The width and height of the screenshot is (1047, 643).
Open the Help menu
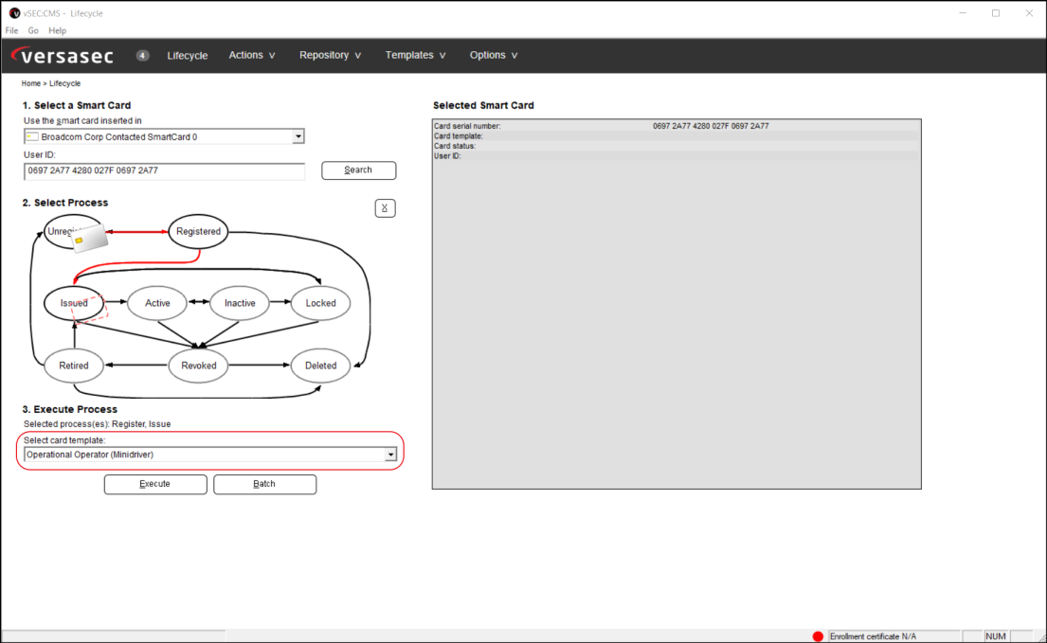coord(58,30)
